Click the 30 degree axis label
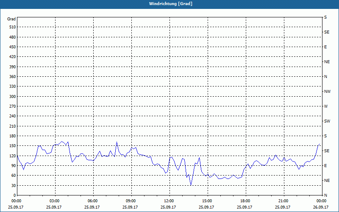Viewport: 339px width, 212px height. click(14, 185)
